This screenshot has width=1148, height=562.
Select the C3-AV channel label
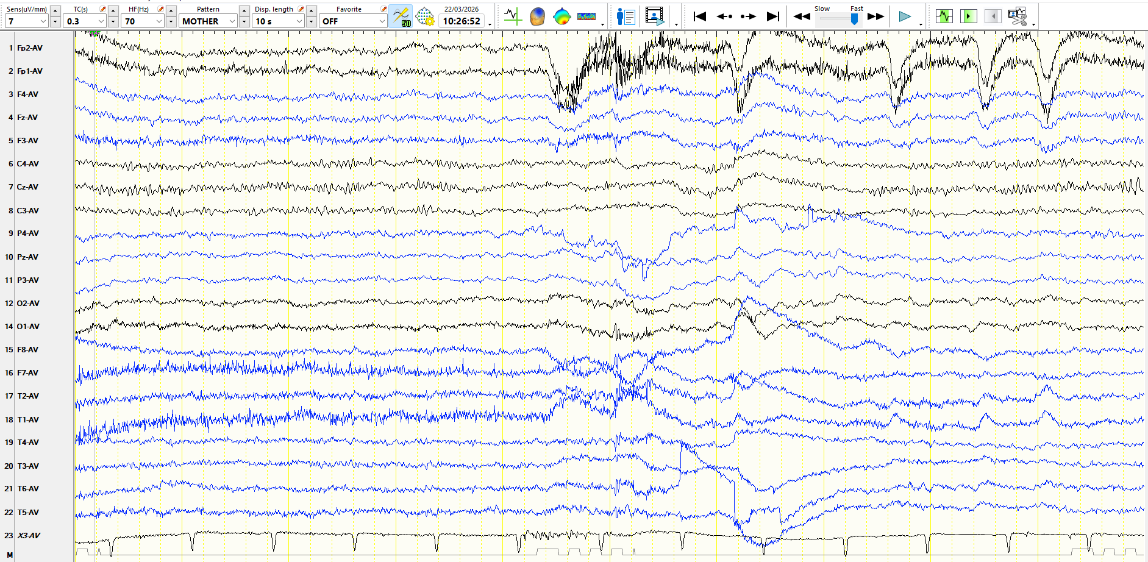click(x=27, y=211)
